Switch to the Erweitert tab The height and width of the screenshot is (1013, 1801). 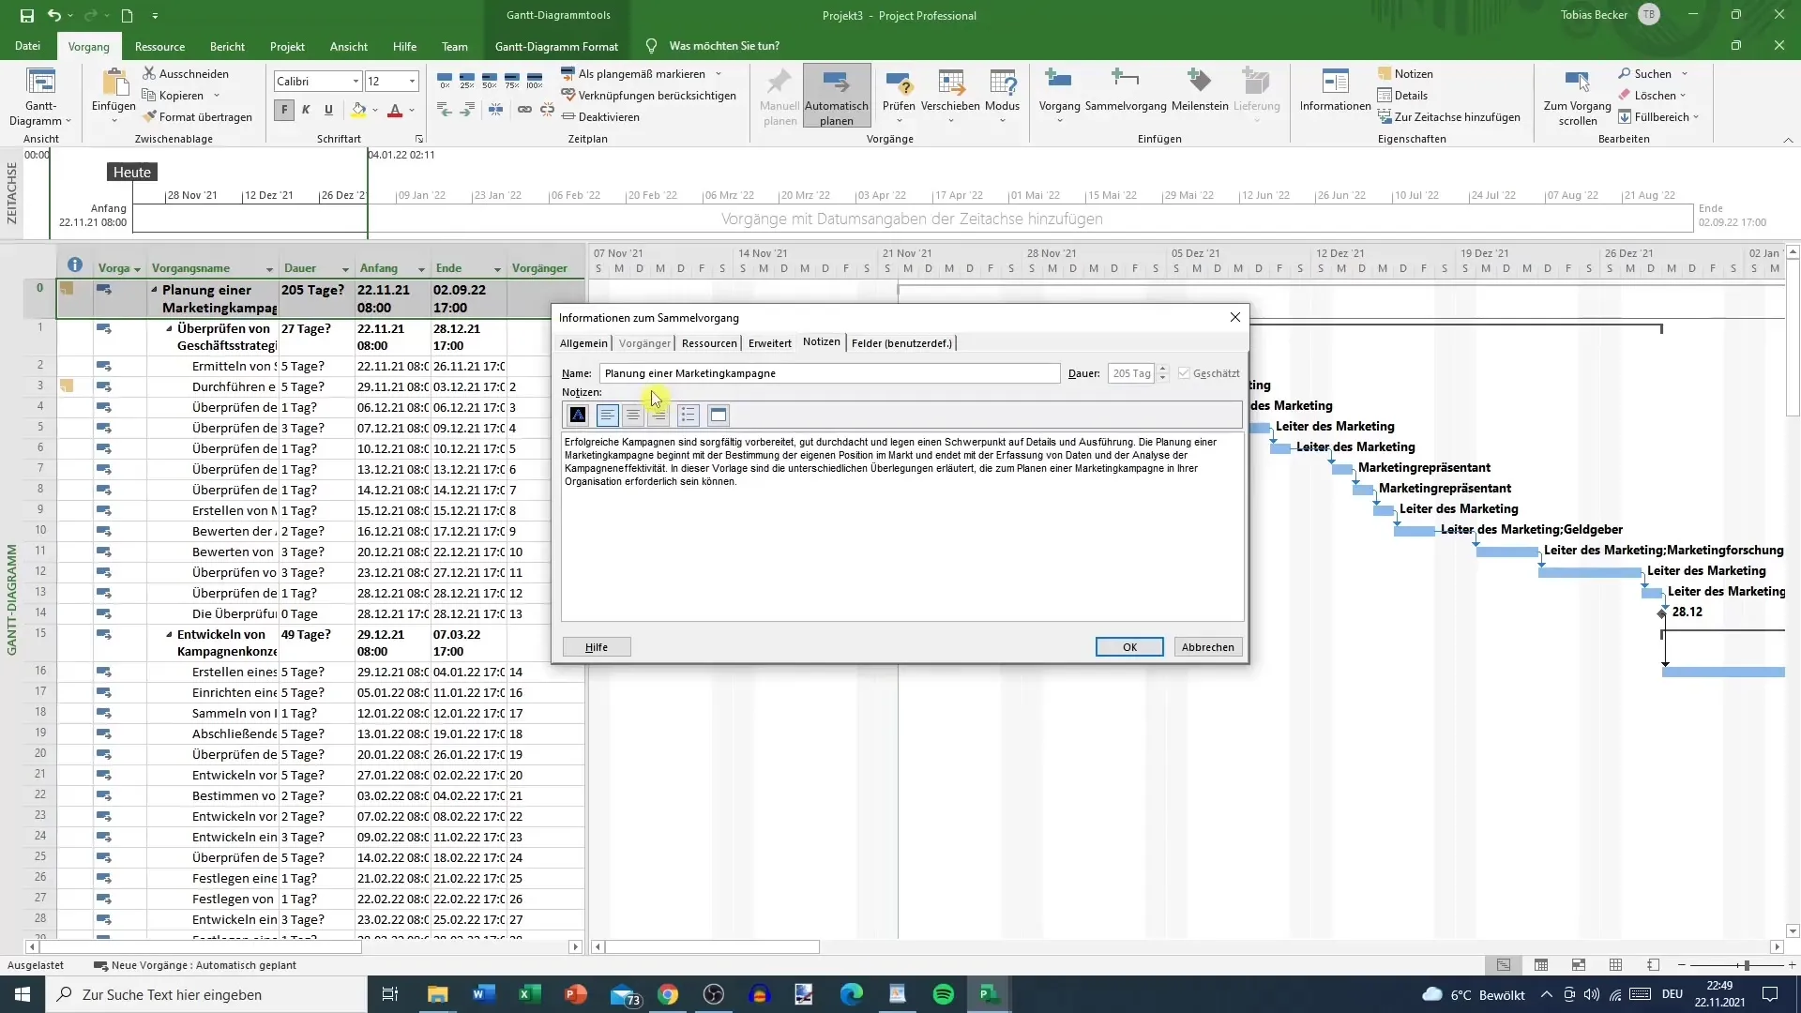click(x=770, y=343)
